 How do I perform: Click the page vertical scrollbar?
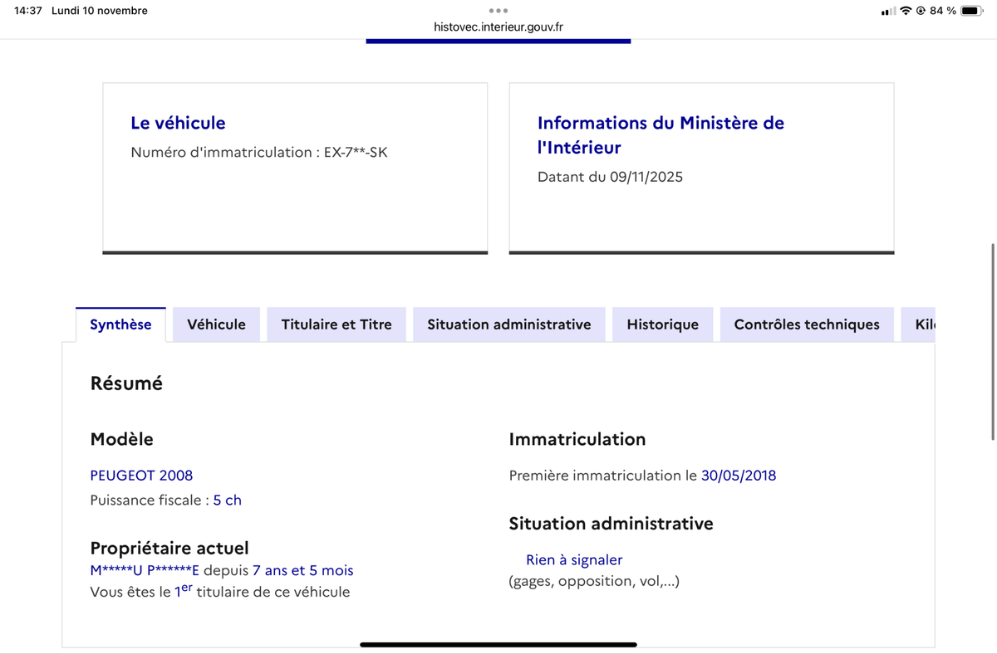coord(993,340)
